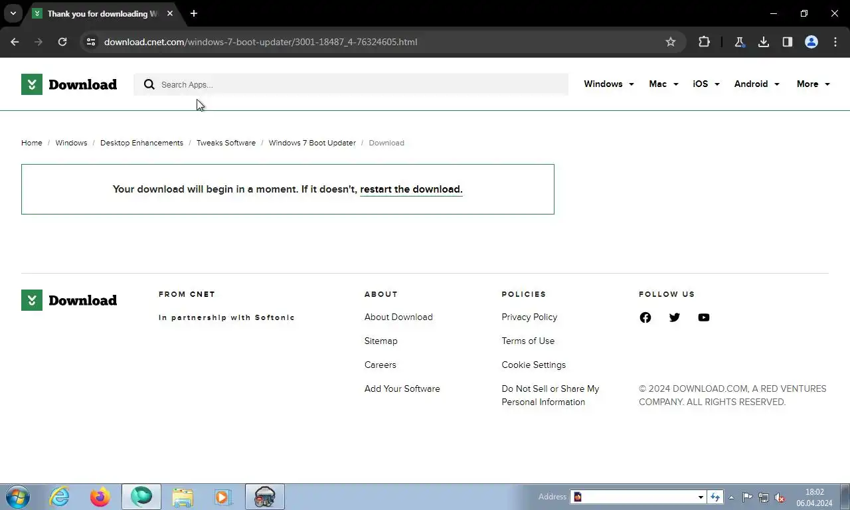Expand the Windows dropdown menu
The width and height of the screenshot is (850, 510).
click(x=608, y=84)
